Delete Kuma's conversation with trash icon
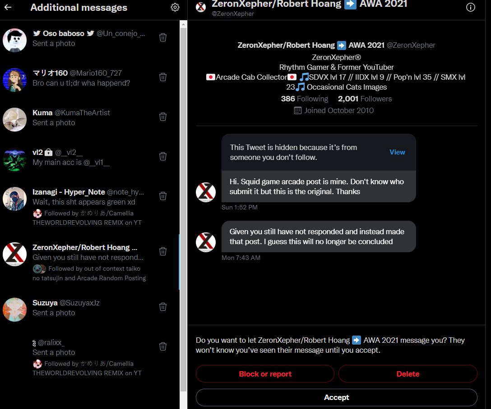This screenshot has width=491, height=409. pos(163,117)
